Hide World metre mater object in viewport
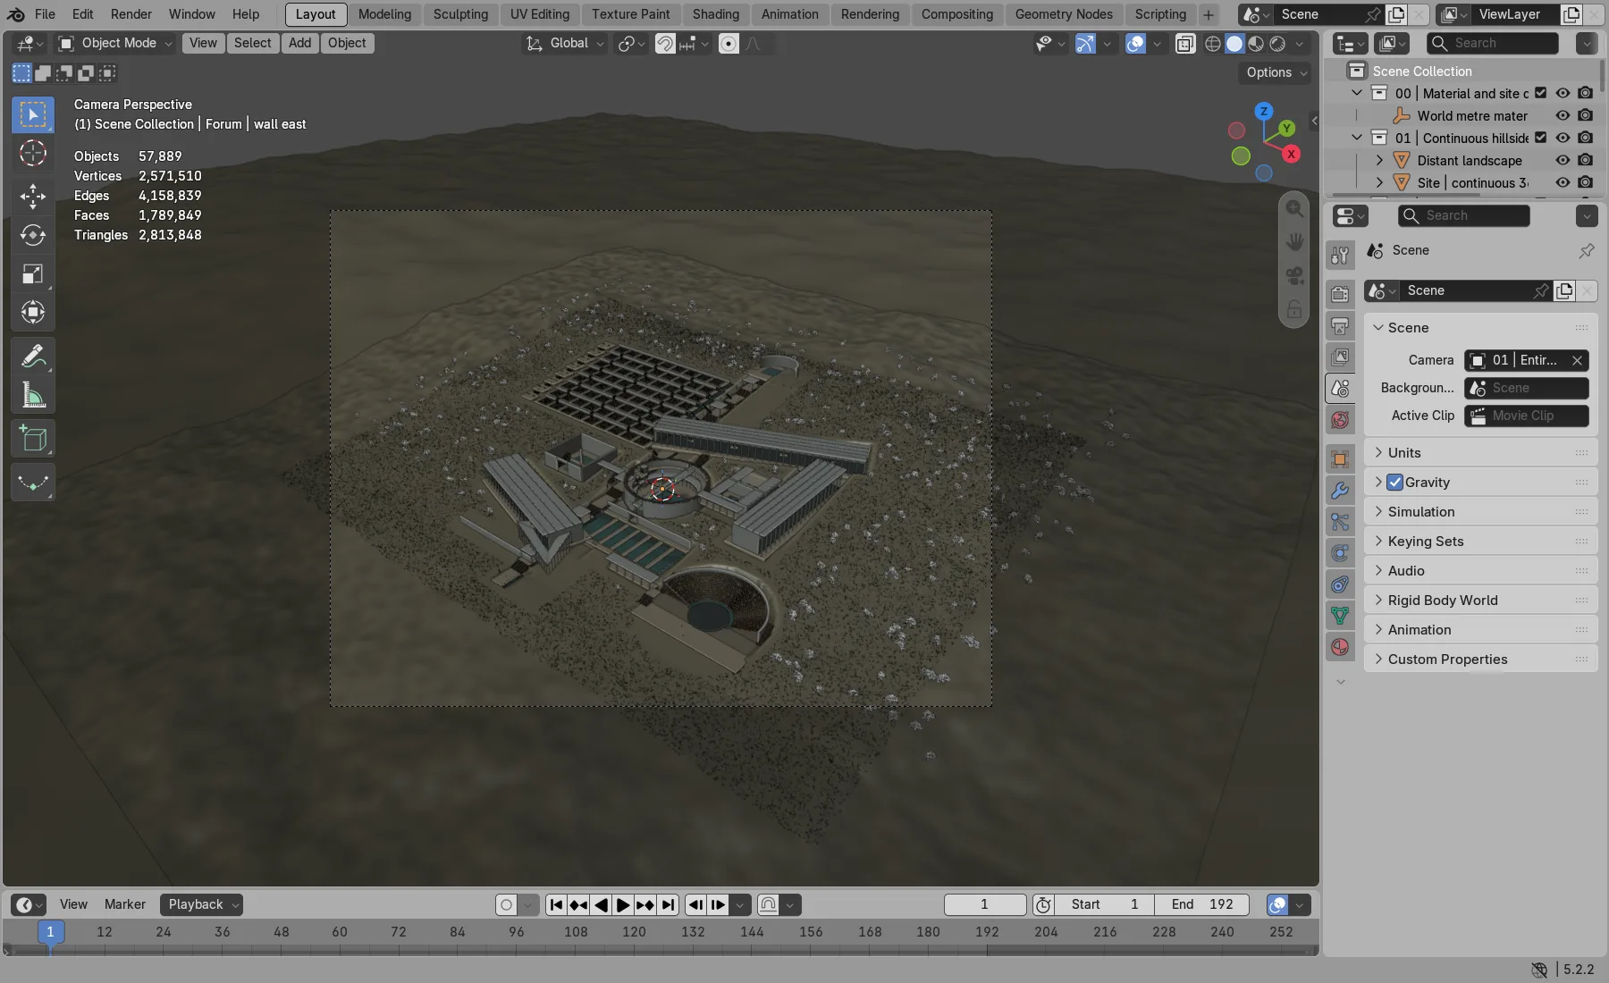This screenshot has width=1609, height=983. pyautogui.click(x=1563, y=115)
